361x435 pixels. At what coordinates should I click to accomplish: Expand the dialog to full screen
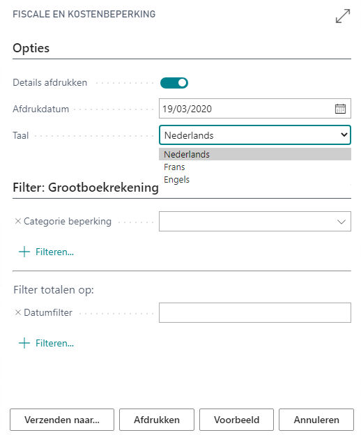coord(343,16)
